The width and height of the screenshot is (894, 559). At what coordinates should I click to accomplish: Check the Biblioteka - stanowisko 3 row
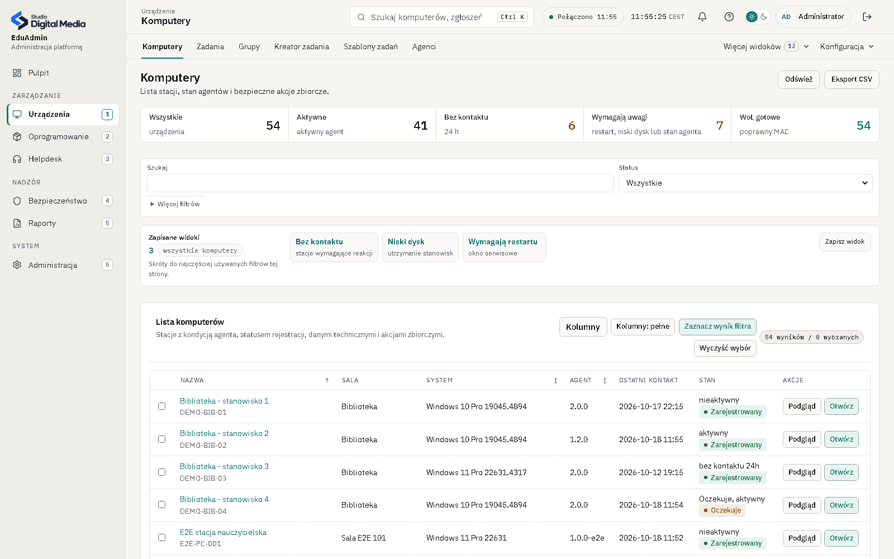pyautogui.click(x=162, y=472)
